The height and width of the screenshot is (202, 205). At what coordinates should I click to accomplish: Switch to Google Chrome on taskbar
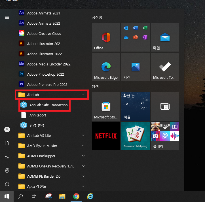tap(76, 196)
